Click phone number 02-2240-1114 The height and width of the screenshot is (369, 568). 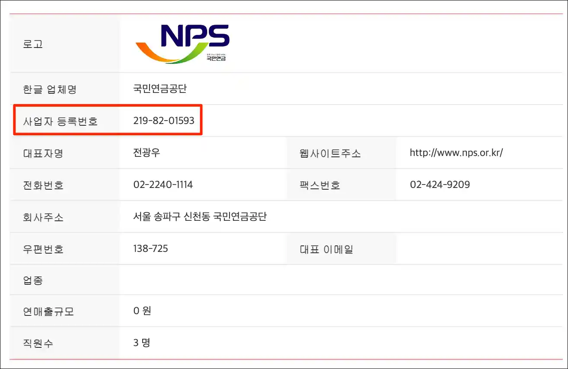point(163,185)
